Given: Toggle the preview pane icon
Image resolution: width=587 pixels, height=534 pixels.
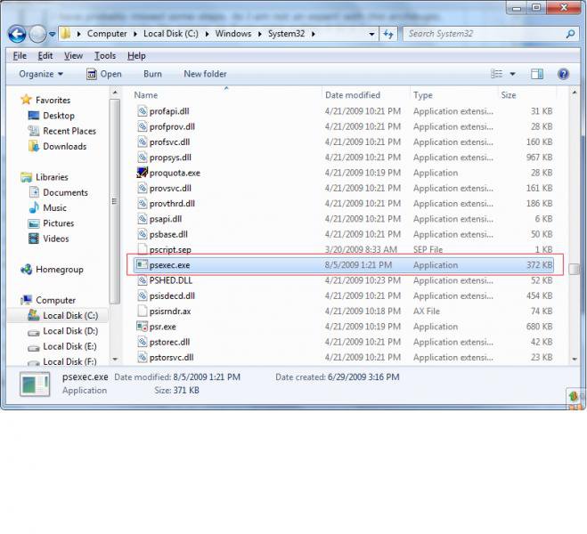Looking at the screenshot, I should [x=537, y=74].
